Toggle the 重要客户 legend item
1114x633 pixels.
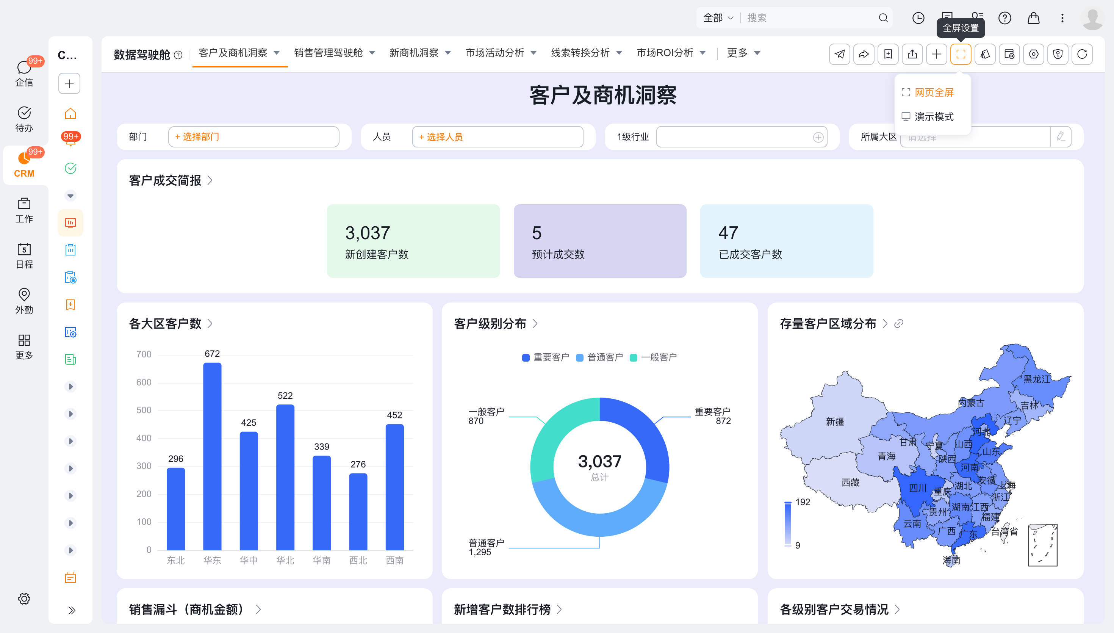pyautogui.click(x=546, y=357)
